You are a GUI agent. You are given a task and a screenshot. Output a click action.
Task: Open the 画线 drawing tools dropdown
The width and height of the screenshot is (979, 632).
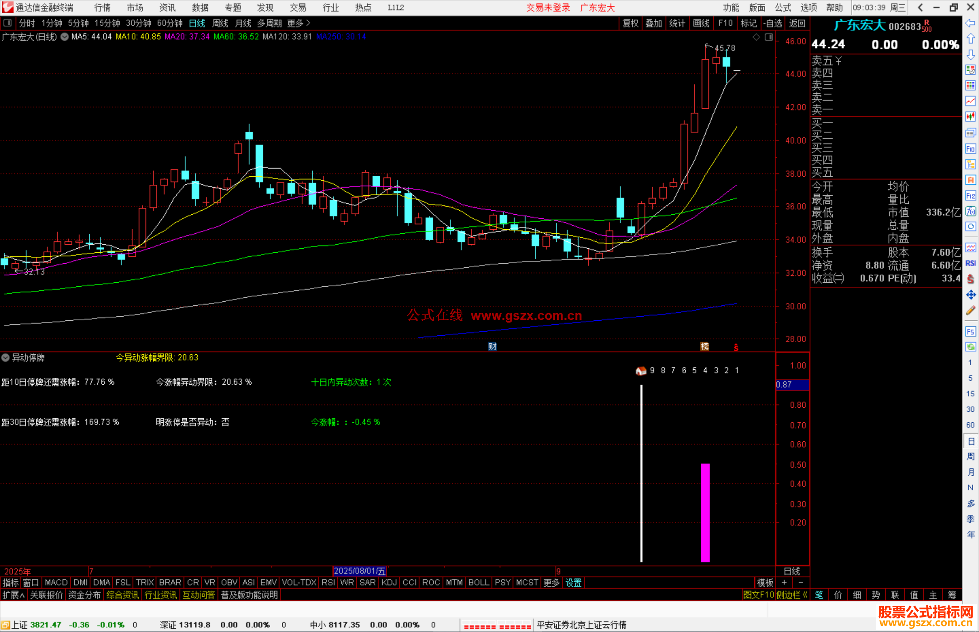[x=701, y=23]
